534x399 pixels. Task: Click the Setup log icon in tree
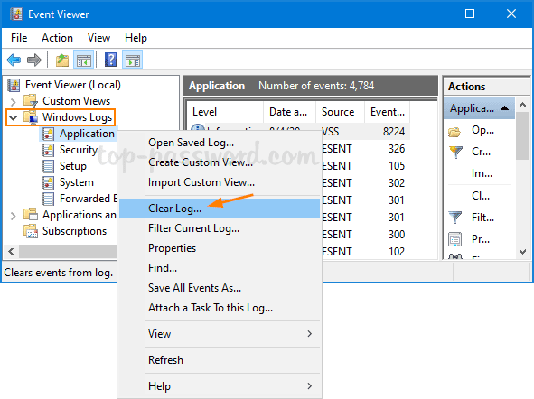pos(48,166)
